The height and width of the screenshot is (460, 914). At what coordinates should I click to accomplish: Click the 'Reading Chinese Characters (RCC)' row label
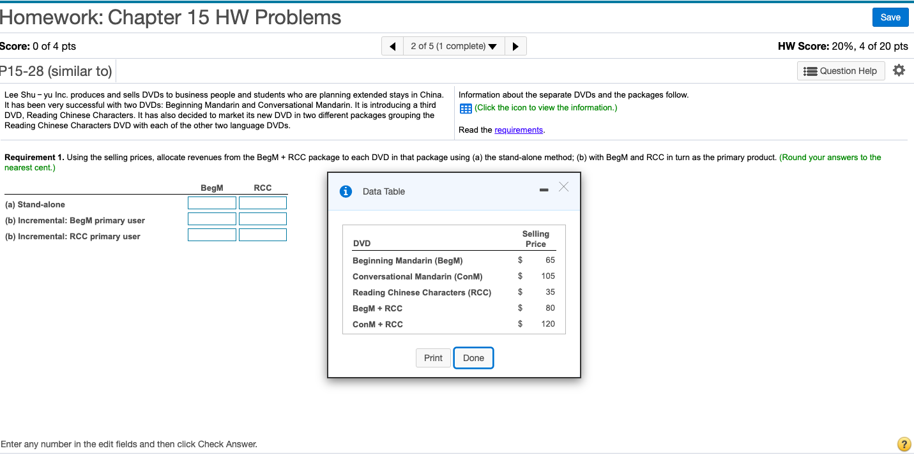tap(422, 292)
